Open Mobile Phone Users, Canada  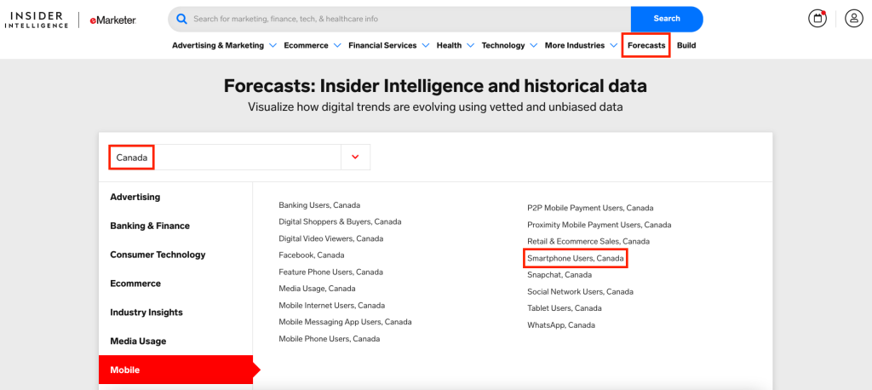[x=330, y=339]
